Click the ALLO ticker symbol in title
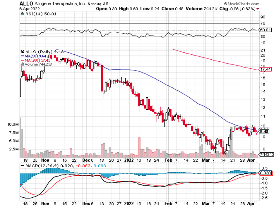 [26, 4]
